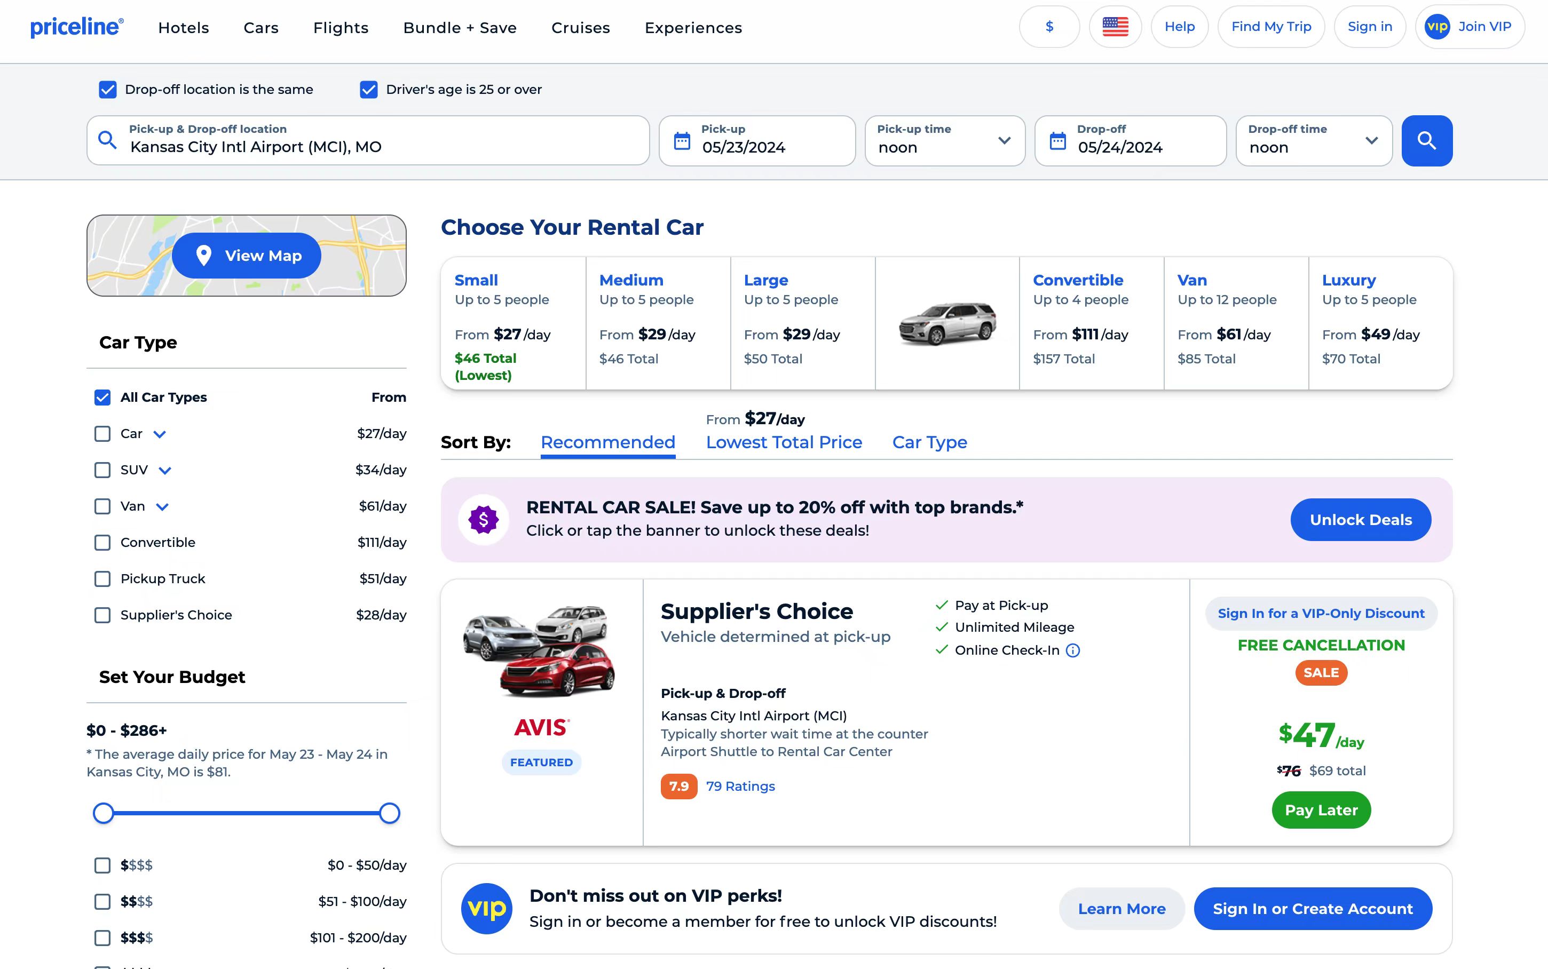1548x969 pixels.
Task: Click the Unlock Deals button
Action: (x=1360, y=520)
